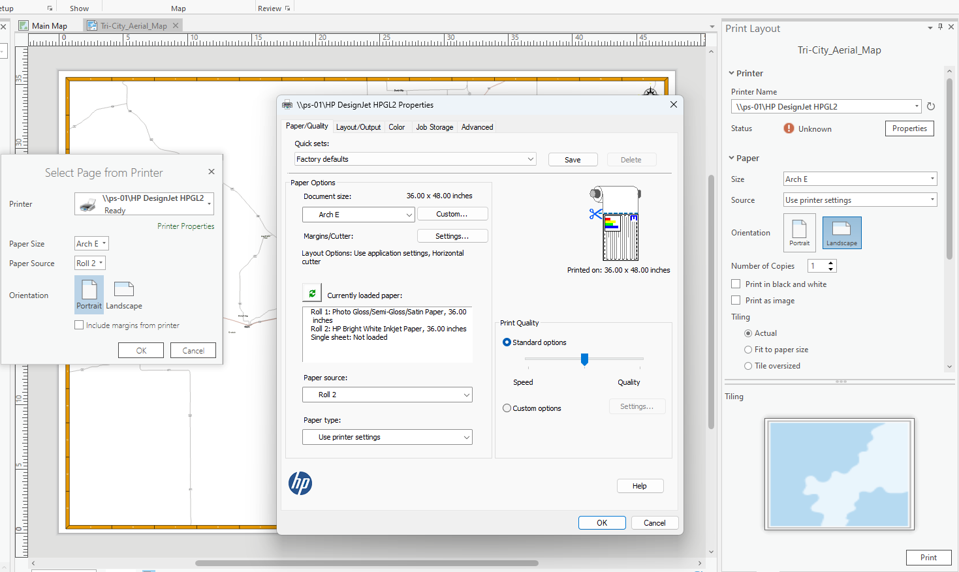Select Fit to paper size tiling

[748, 350]
